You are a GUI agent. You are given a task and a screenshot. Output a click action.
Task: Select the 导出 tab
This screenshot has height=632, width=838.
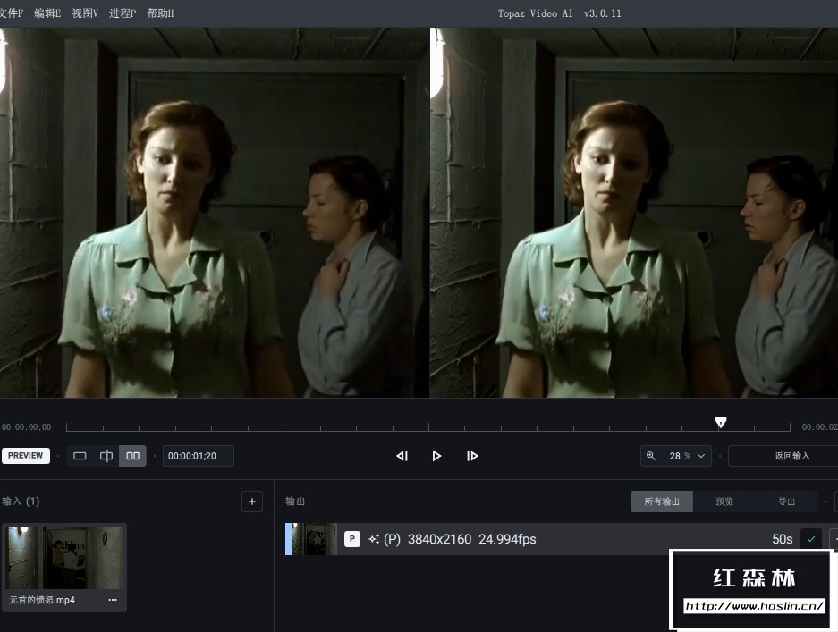click(786, 501)
